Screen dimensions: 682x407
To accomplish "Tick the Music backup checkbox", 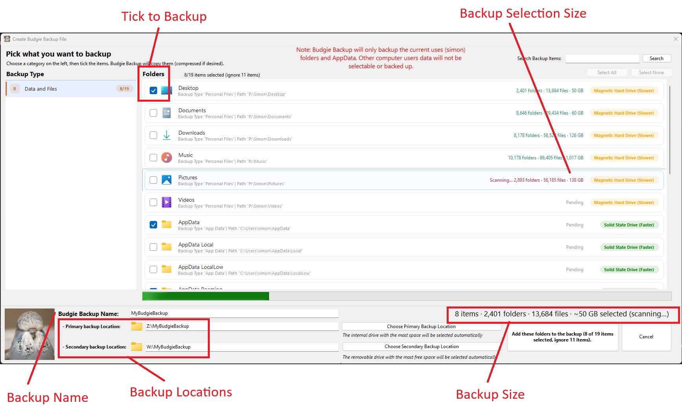I will (154, 158).
